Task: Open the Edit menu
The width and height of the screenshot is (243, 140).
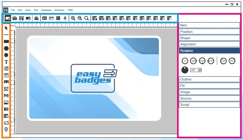Action: pyautogui.click(x=20, y=10)
